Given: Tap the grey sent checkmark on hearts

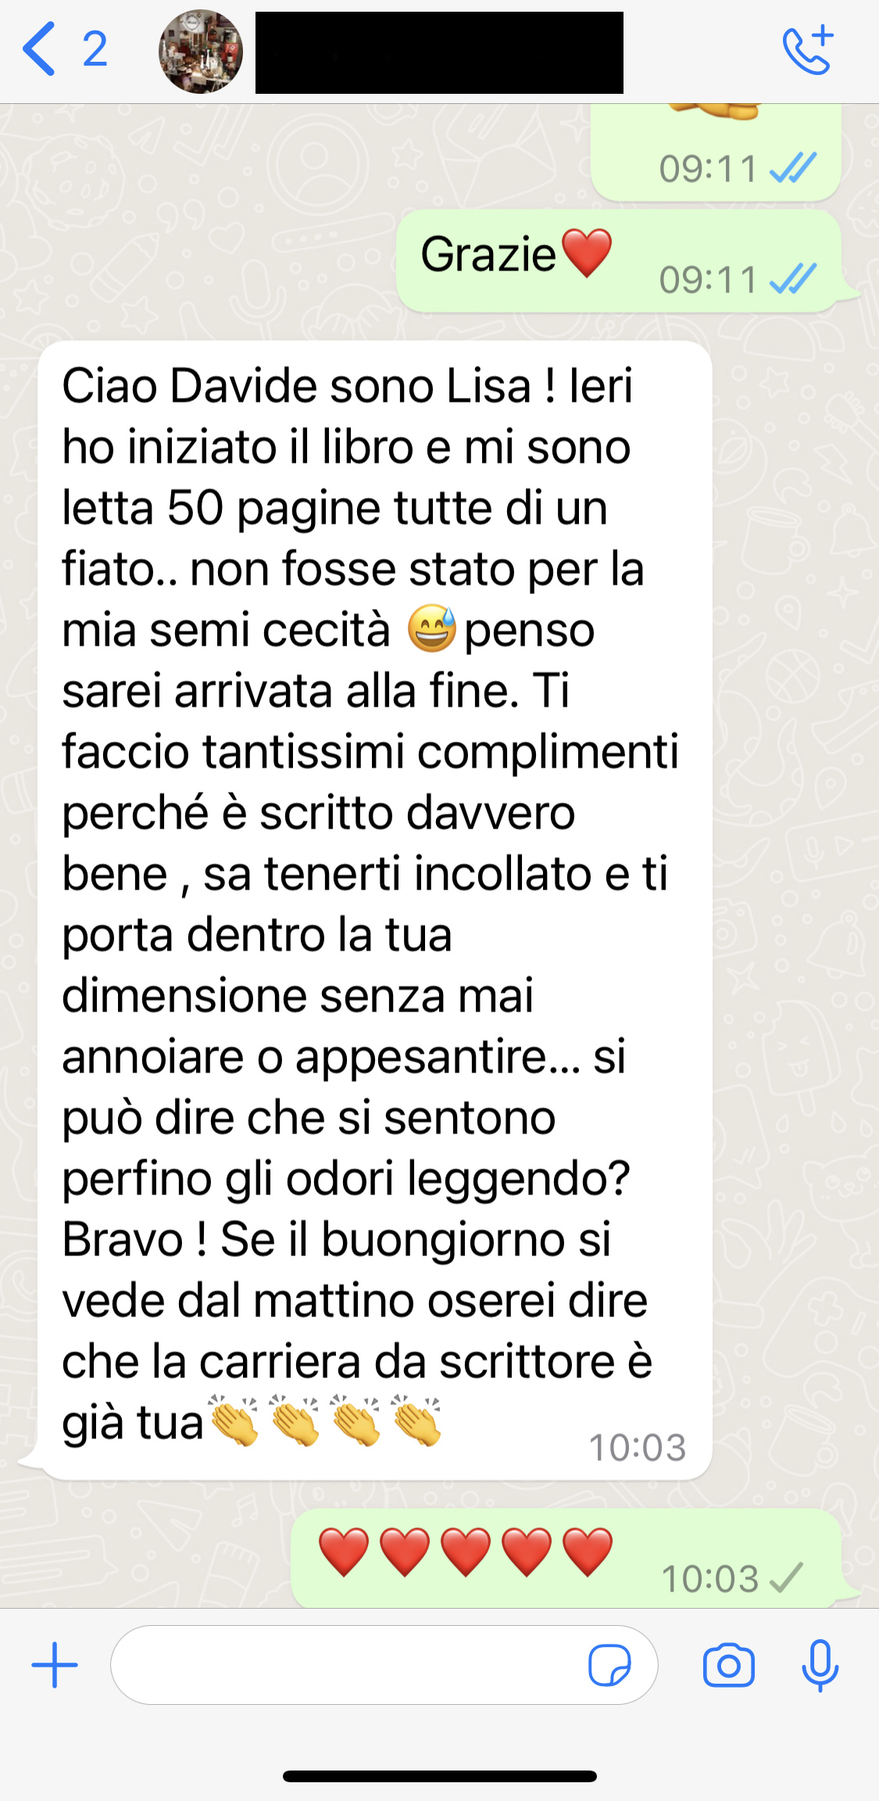Looking at the screenshot, I should click(786, 1577).
